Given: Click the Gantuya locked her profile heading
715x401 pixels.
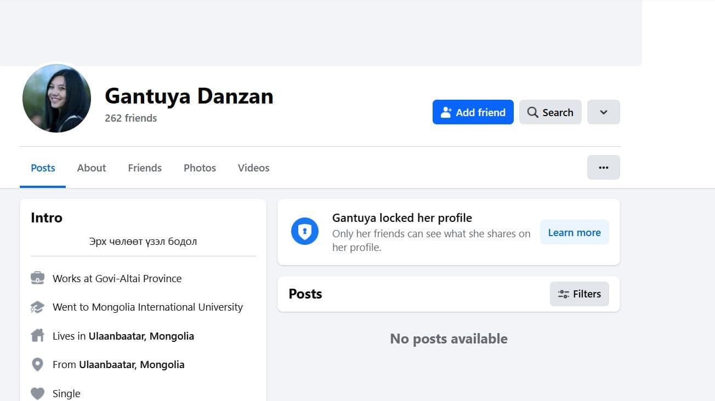Looking at the screenshot, I should pos(402,217).
